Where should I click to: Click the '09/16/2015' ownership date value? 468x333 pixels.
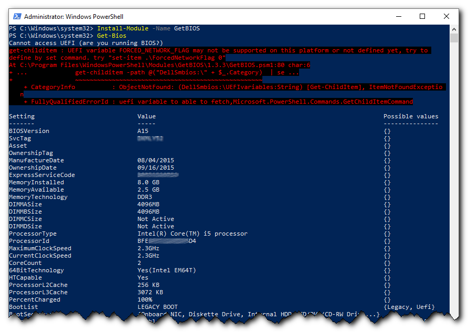(155, 168)
